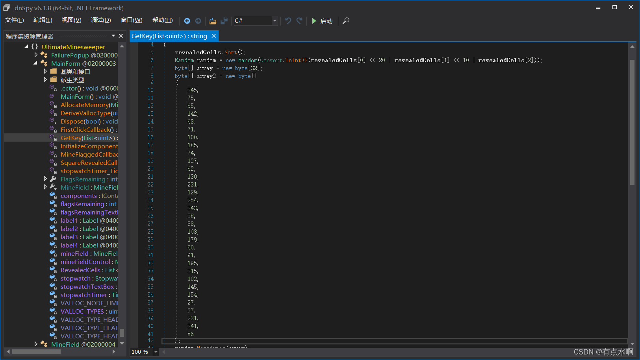Select stopwatchTimer_Tick method

coord(89,171)
